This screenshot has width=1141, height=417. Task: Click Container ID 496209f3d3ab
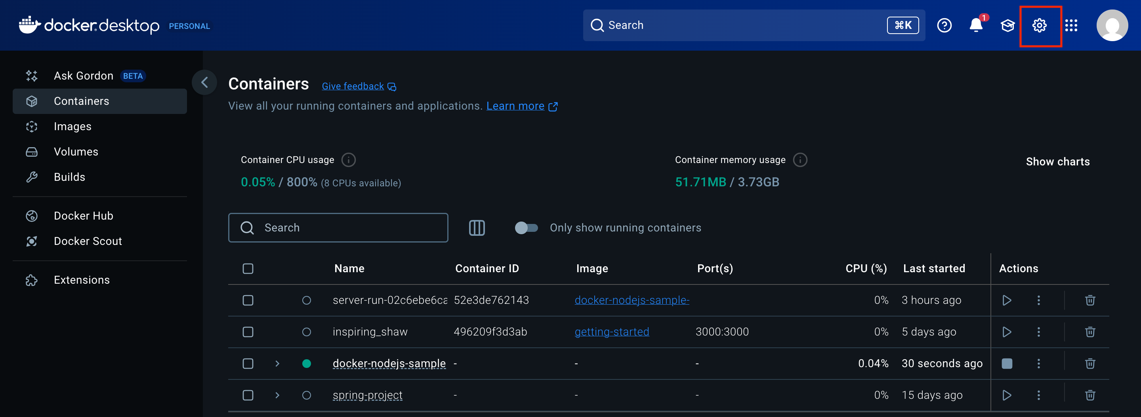click(490, 332)
